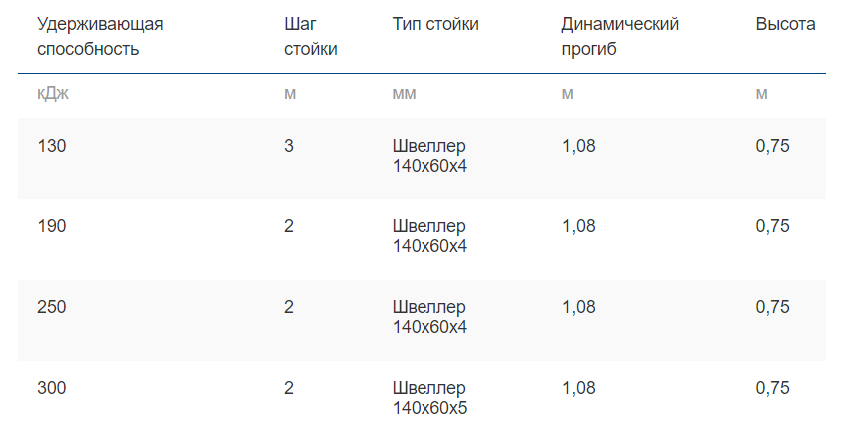Click height 0,75 in the 130 row
Screen dimensions: 848x430
pos(772,146)
